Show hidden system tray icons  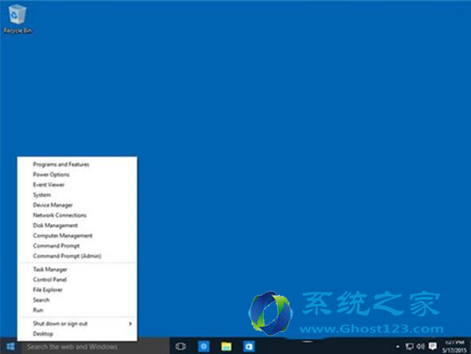(398, 347)
